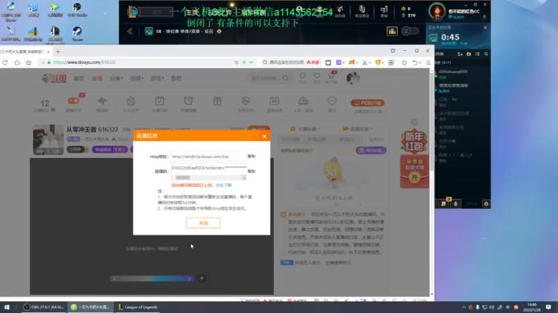Open the 新年红包 promotion banner
This screenshot has width=558, height=313.
click(414, 142)
